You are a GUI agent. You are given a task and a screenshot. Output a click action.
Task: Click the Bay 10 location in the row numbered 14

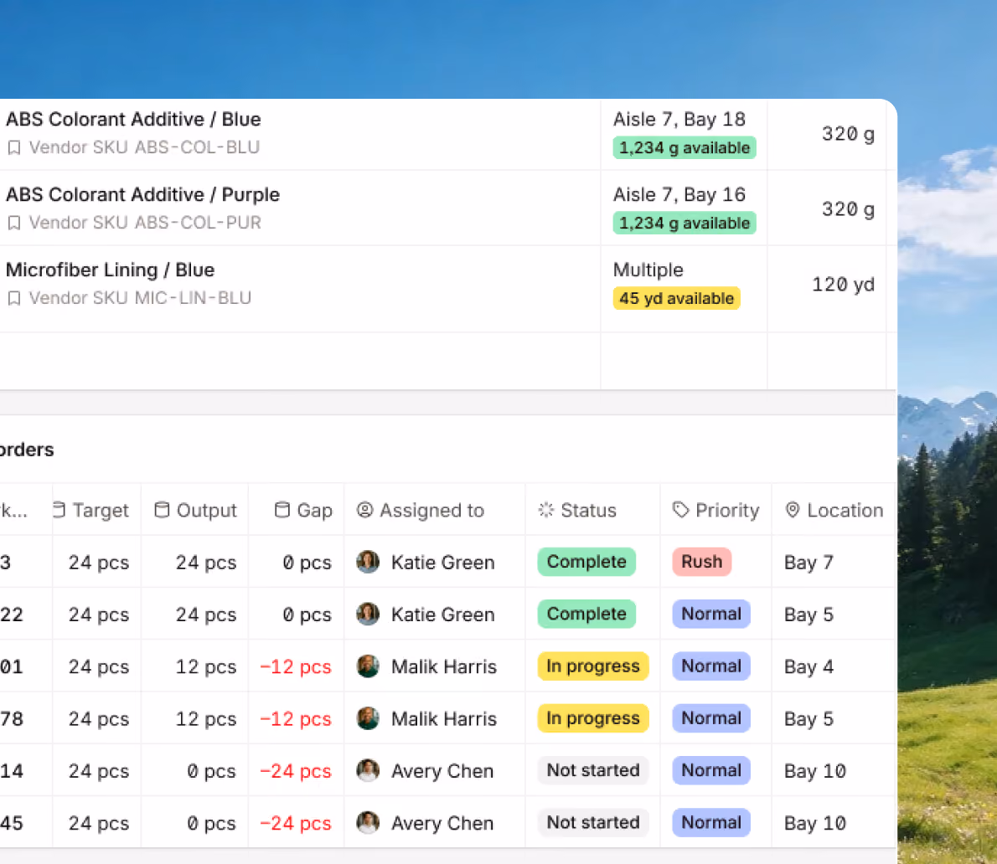tap(815, 770)
